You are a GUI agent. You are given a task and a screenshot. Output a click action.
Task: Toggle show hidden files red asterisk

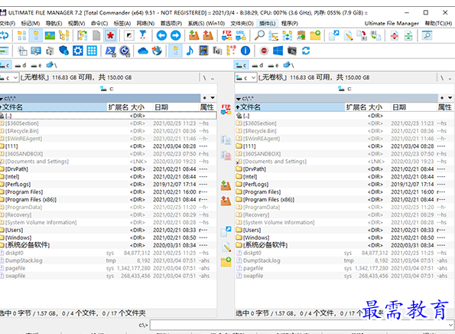click(110, 35)
